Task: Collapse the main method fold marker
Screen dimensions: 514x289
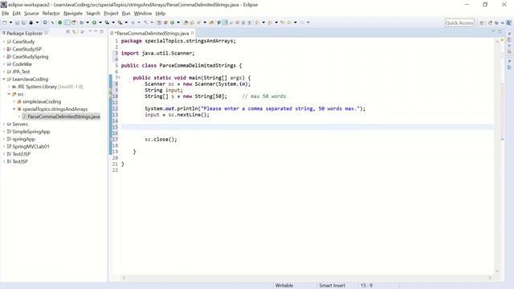Action: [120, 78]
